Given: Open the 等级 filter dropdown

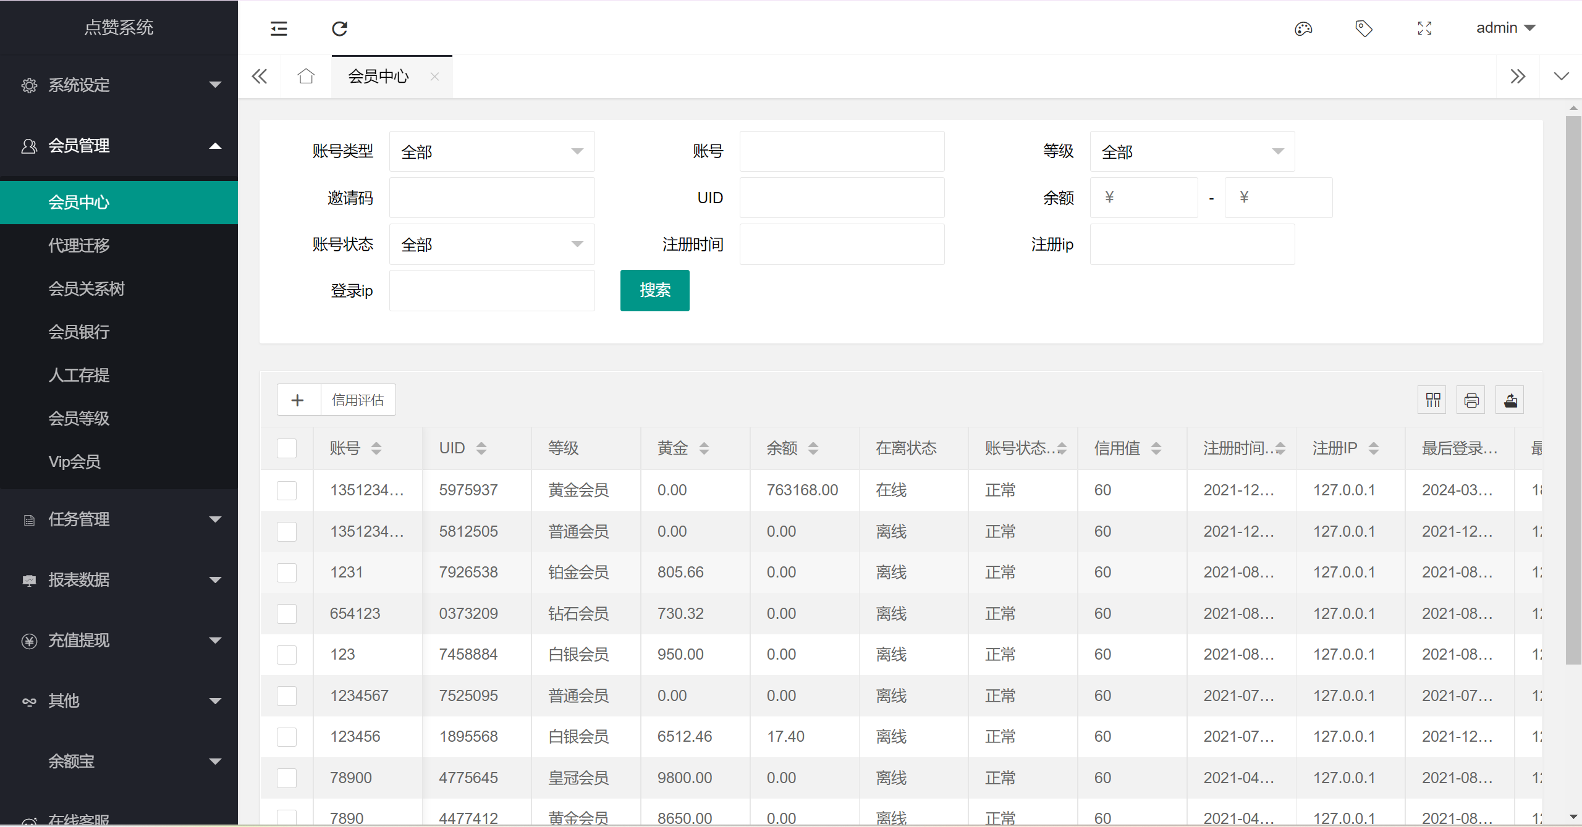Looking at the screenshot, I should pos(1191,152).
